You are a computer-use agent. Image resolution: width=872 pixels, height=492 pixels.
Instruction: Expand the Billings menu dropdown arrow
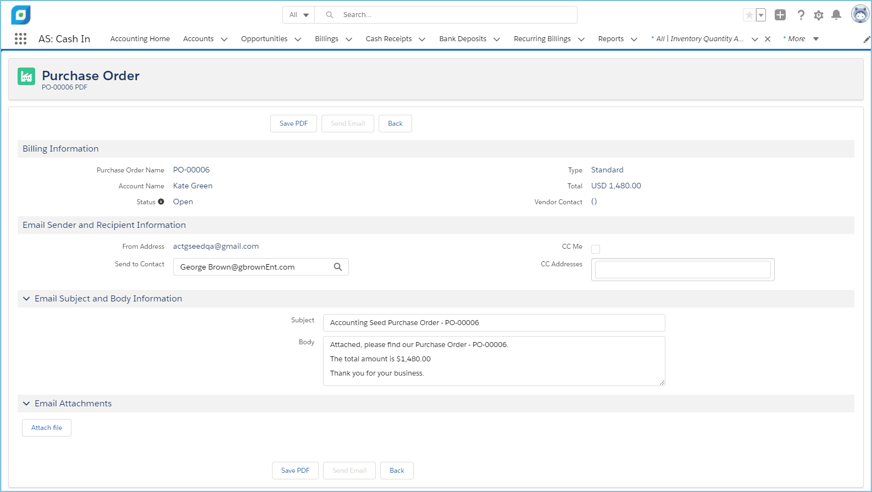click(348, 39)
